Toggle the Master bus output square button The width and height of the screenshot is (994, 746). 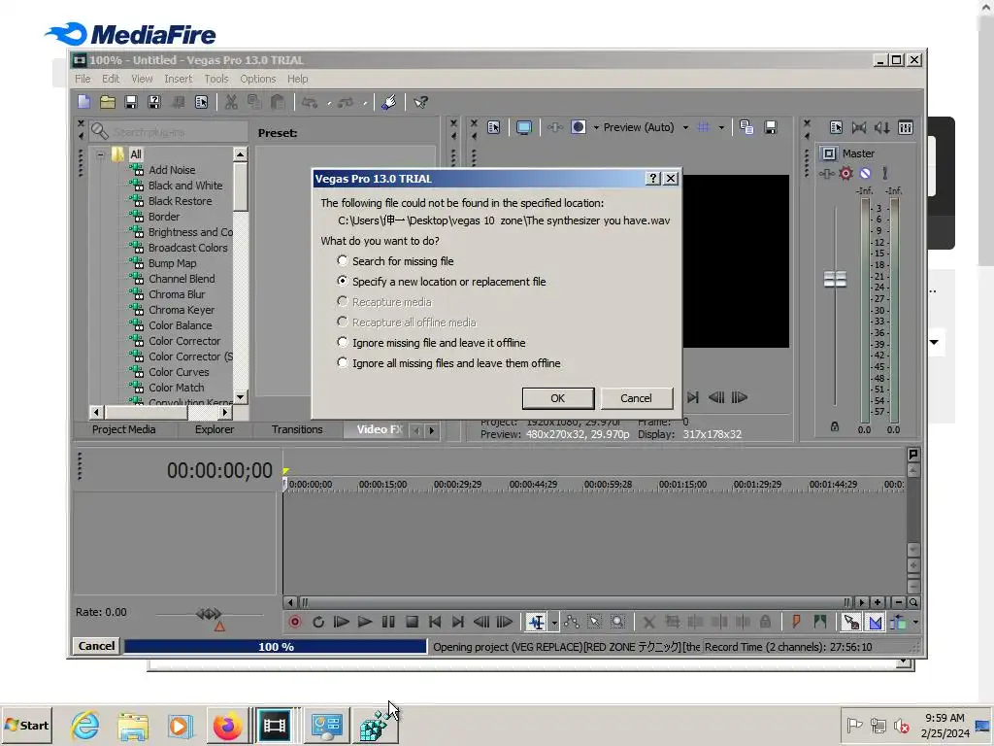pyautogui.click(x=829, y=153)
